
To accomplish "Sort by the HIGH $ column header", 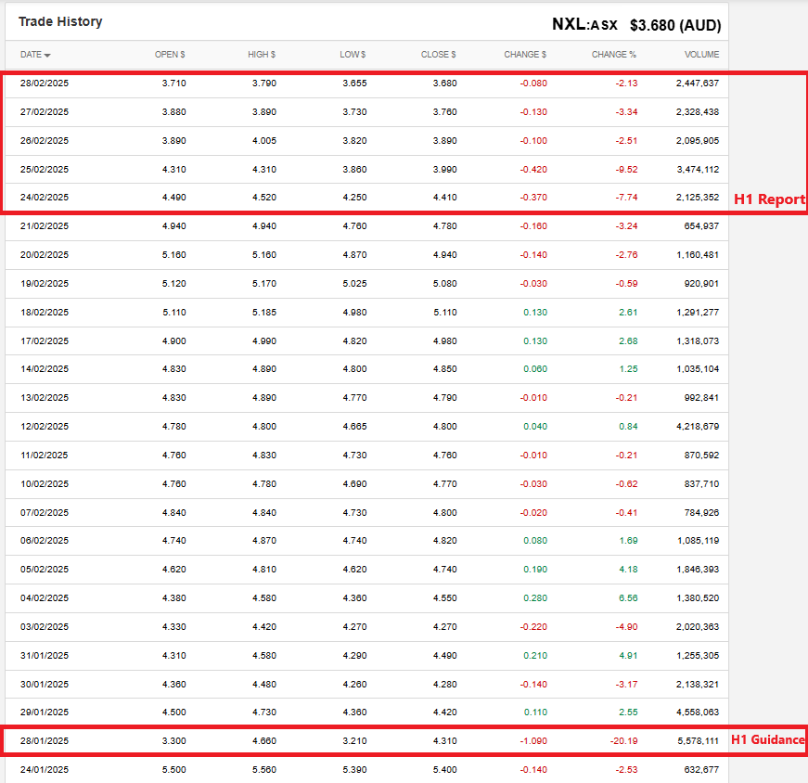I will [263, 55].
